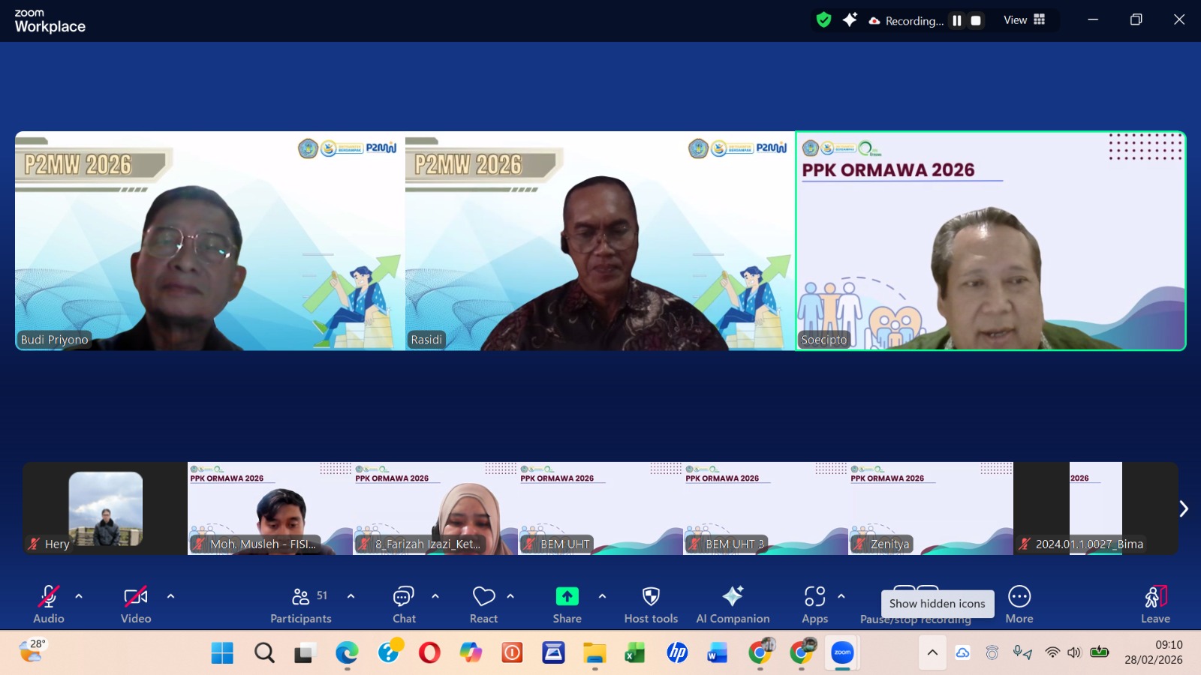
Task: Stop the recording
Action: tap(976, 21)
